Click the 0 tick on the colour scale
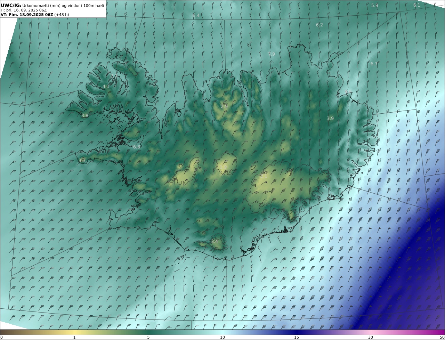This screenshot has width=445, height=340. coord(1,337)
